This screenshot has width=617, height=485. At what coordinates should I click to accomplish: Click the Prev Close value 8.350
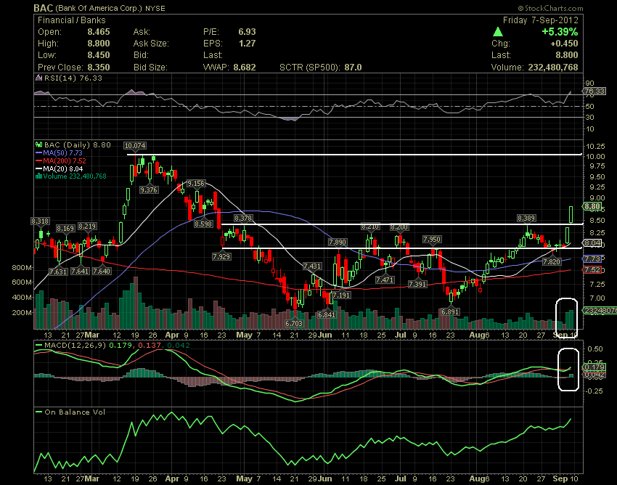coord(99,68)
